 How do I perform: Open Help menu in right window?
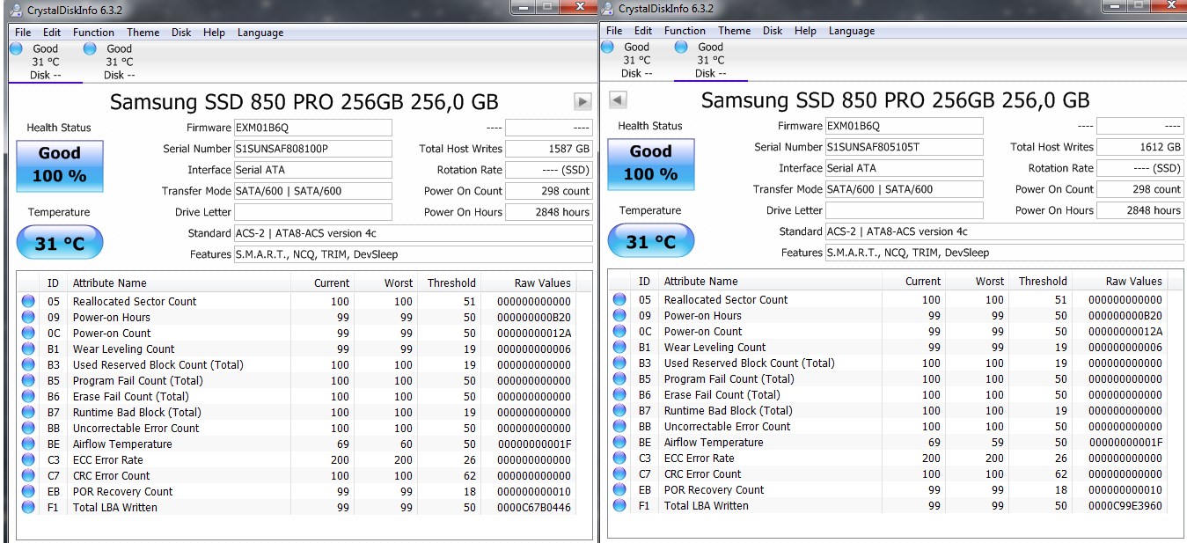pyautogui.click(x=805, y=31)
